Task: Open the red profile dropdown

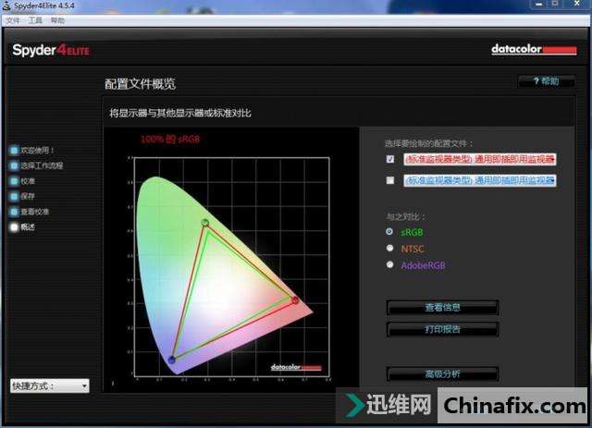Action: coord(479,159)
